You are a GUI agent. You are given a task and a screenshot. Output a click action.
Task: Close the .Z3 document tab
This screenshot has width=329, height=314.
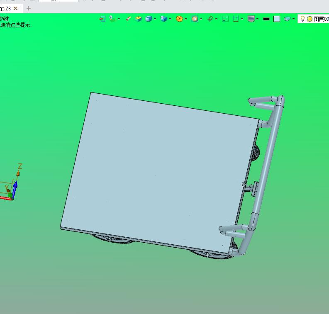(x=15, y=8)
